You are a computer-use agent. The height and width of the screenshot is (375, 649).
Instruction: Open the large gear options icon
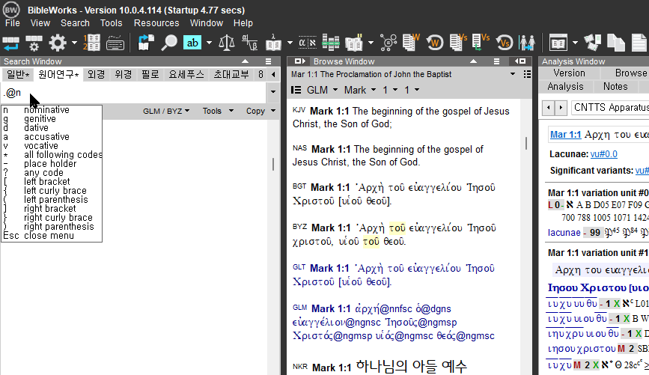pos(58,43)
